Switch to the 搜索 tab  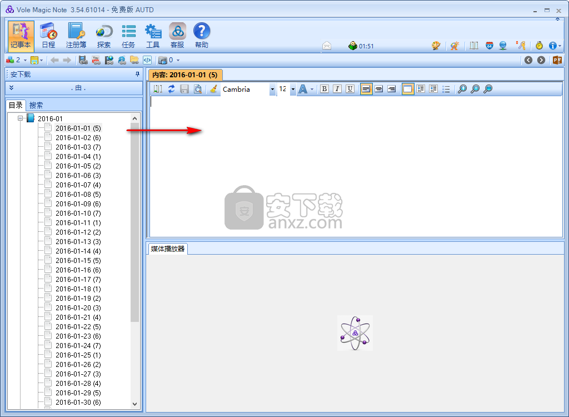(x=36, y=105)
